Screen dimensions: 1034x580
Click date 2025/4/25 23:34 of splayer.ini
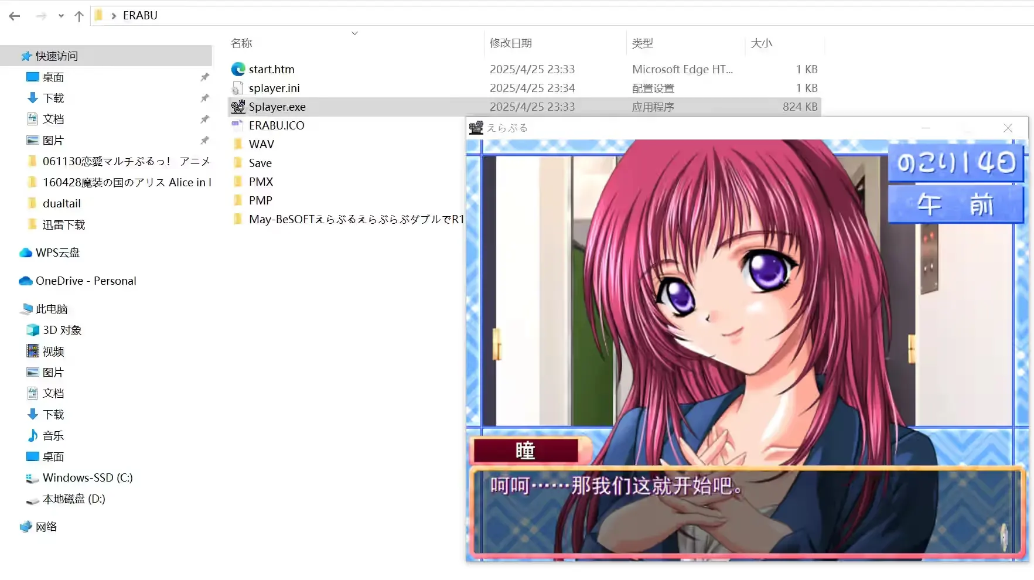tap(533, 88)
